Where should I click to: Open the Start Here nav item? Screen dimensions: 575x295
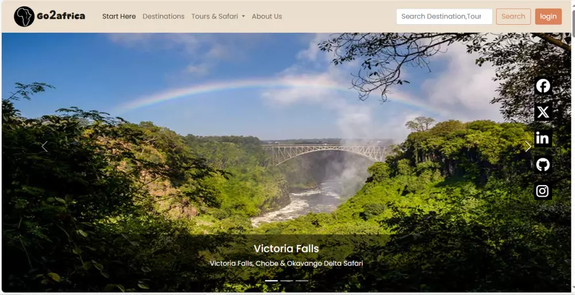(119, 17)
